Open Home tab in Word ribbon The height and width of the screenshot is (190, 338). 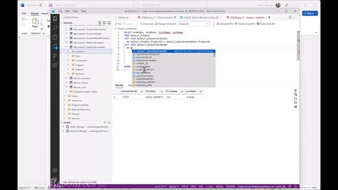click(x=34, y=13)
